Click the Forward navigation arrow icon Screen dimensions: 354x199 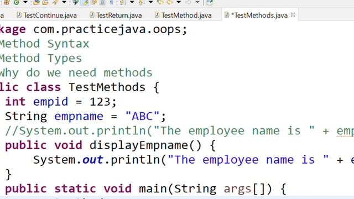pos(188,2)
